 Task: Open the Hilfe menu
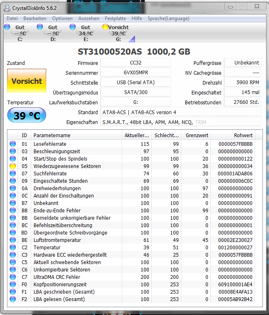pyautogui.click(x=137, y=18)
